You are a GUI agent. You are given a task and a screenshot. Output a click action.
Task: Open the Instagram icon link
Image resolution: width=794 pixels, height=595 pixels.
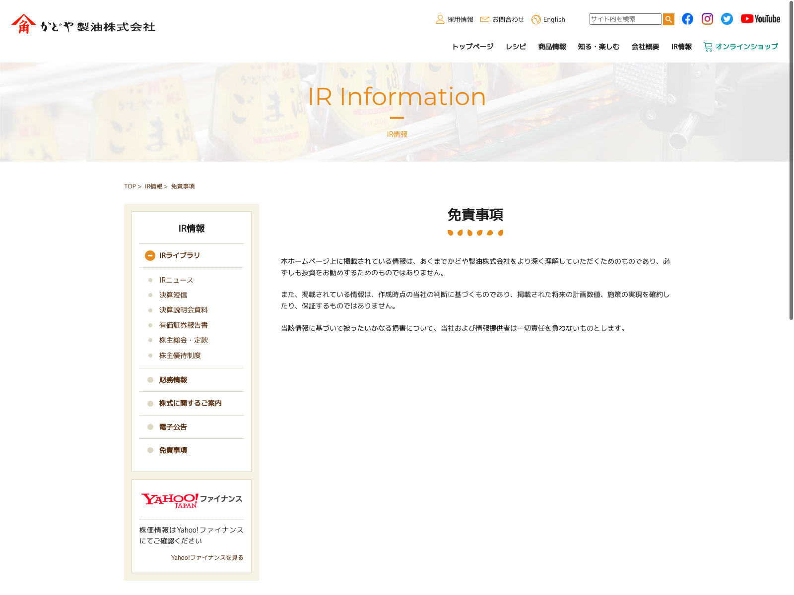coord(707,19)
